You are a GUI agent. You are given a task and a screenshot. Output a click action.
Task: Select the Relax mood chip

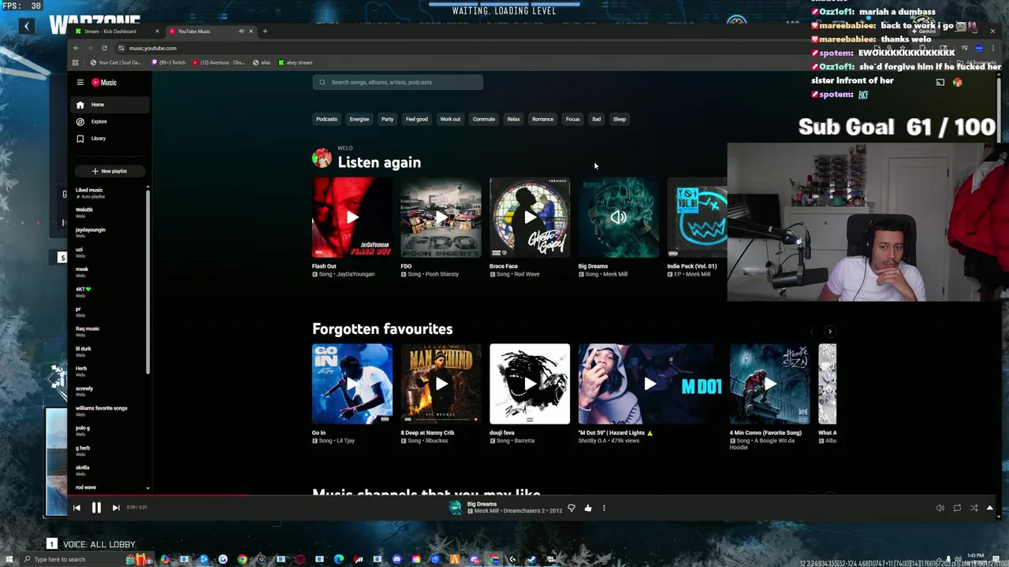[513, 119]
